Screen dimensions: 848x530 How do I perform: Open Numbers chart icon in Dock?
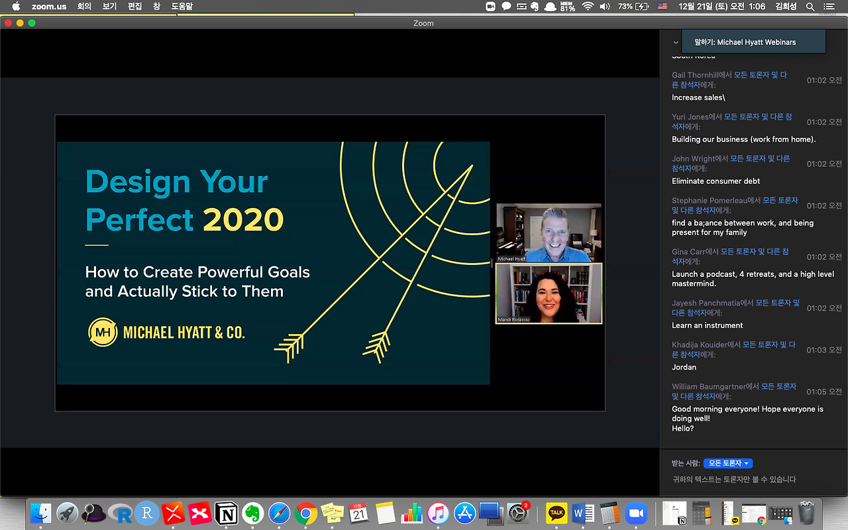(x=411, y=513)
